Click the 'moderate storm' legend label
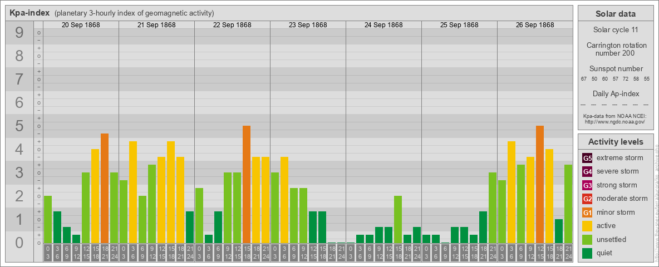The height and width of the screenshot is (267, 659). (622, 199)
